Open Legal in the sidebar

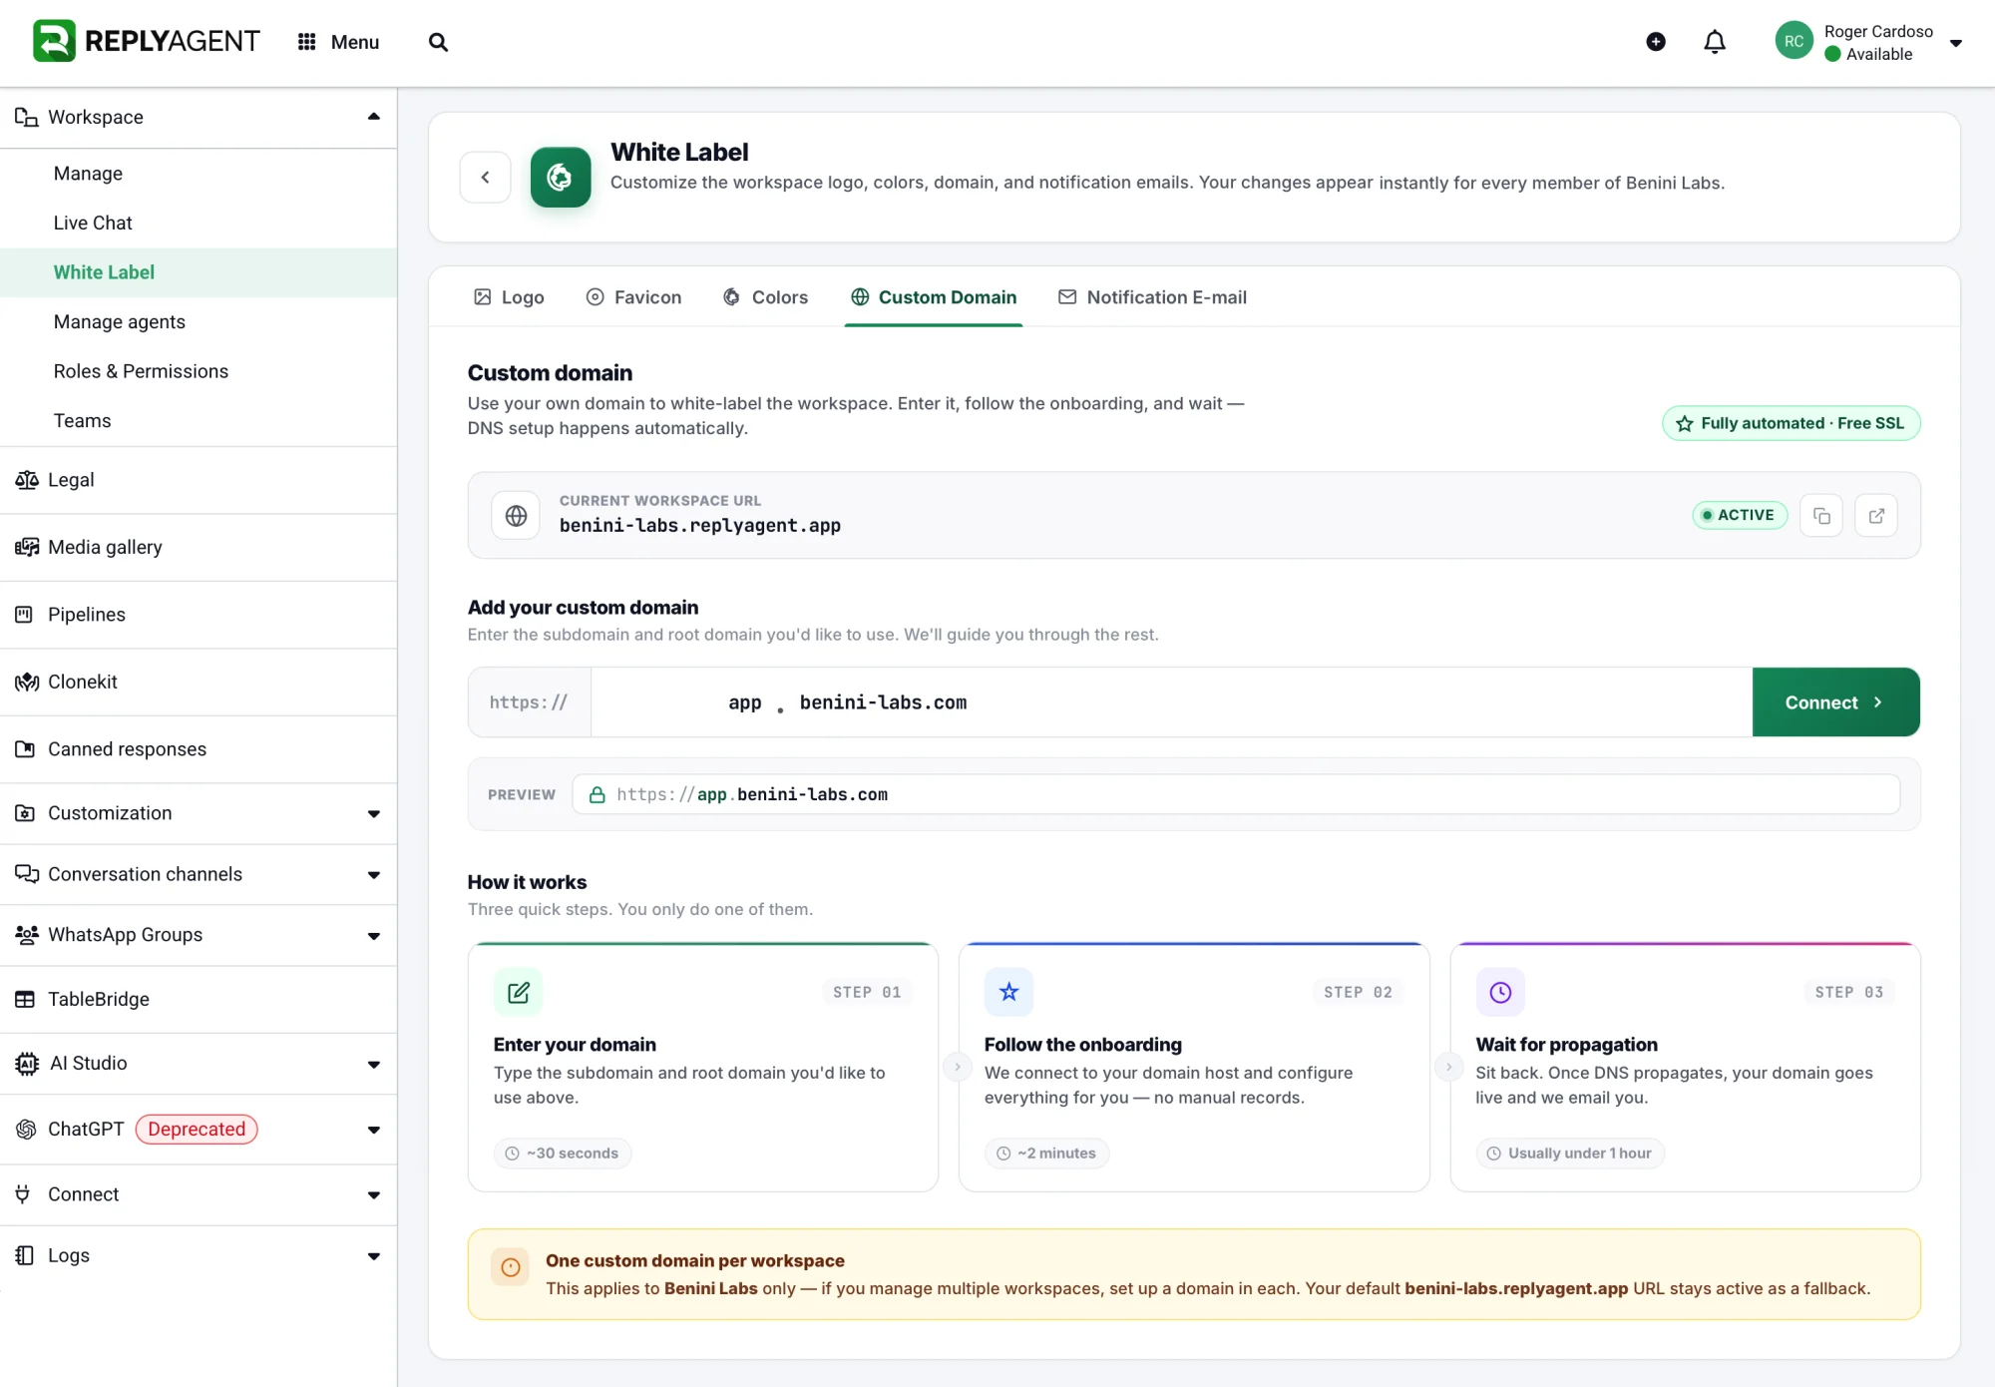199,480
